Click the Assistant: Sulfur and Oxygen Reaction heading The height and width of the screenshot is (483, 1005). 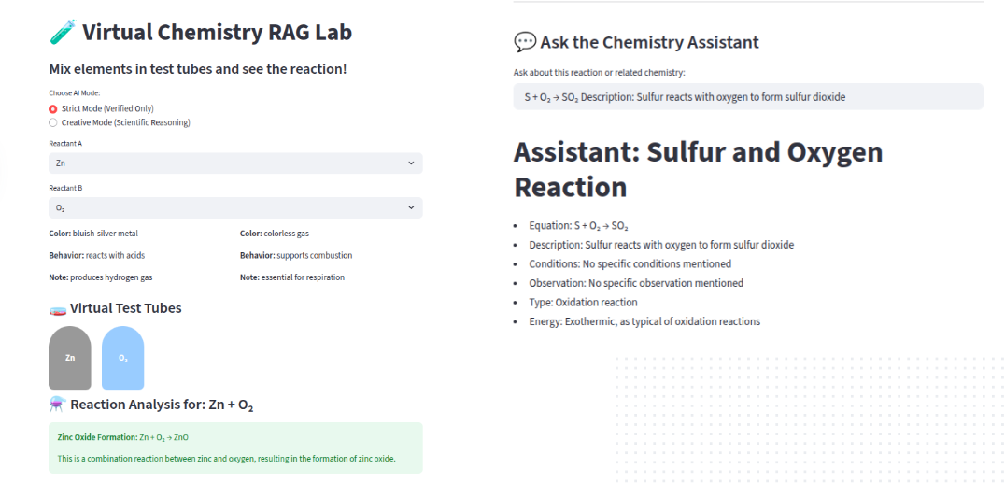pyautogui.click(x=698, y=169)
